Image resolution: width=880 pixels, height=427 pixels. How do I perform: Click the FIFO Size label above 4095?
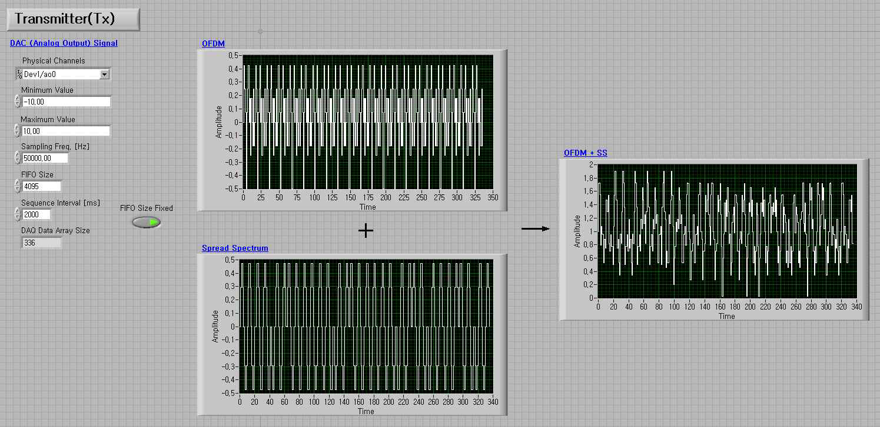(x=38, y=174)
